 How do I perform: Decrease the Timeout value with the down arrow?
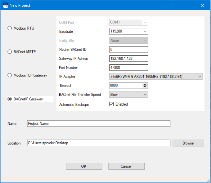(x=145, y=87)
